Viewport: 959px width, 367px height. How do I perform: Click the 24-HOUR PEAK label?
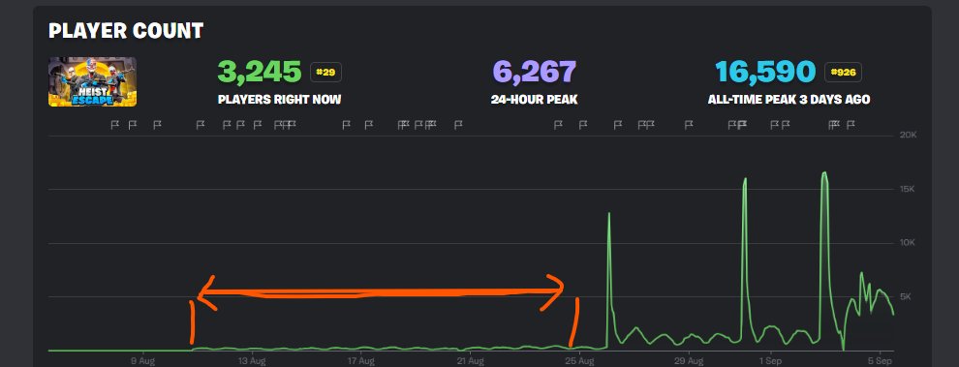[534, 100]
